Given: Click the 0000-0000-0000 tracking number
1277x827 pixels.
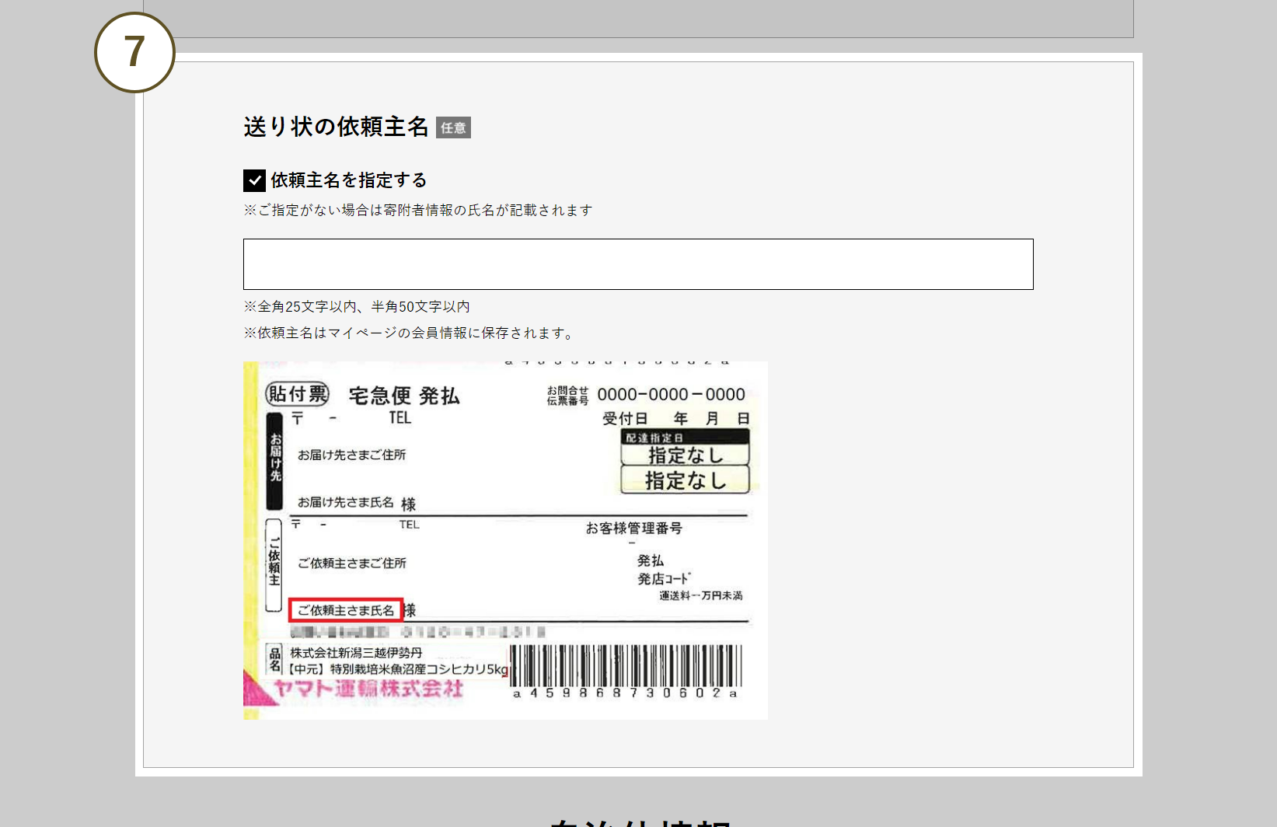Looking at the screenshot, I should (x=671, y=394).
